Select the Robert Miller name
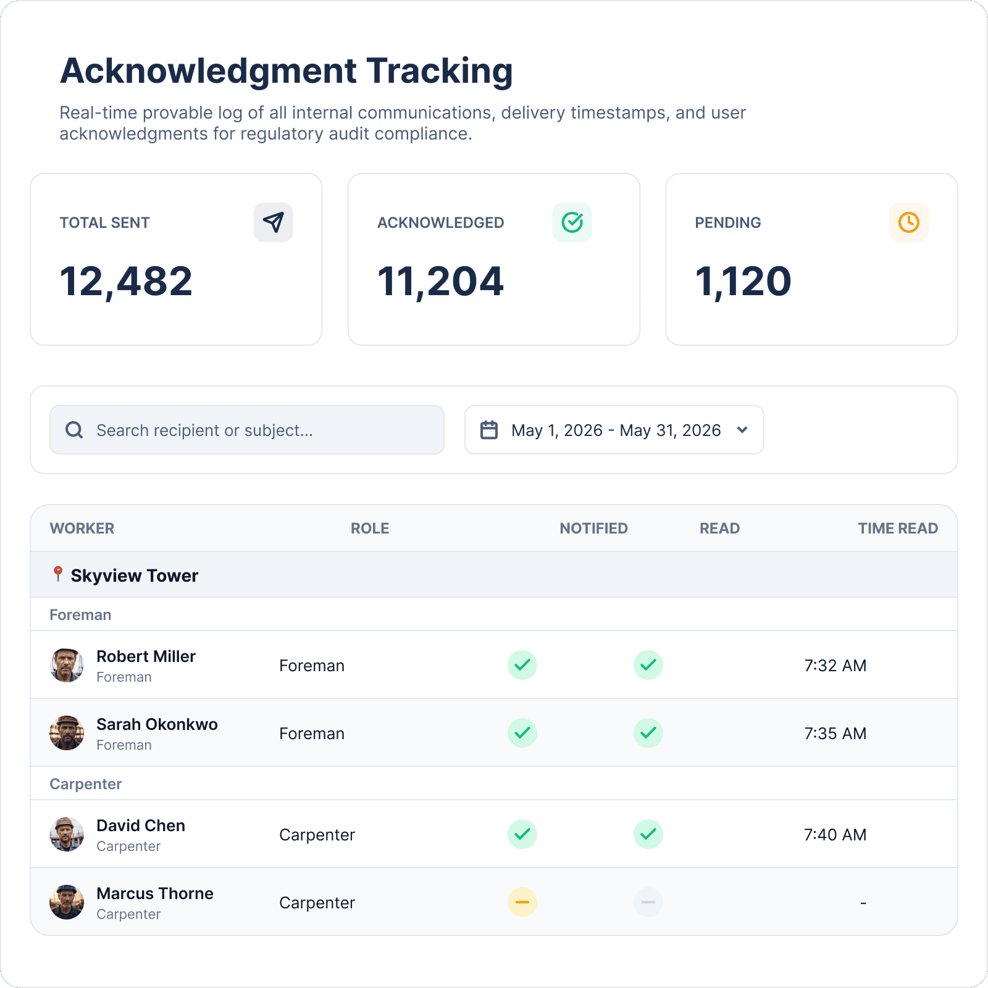 click(146, 656)
